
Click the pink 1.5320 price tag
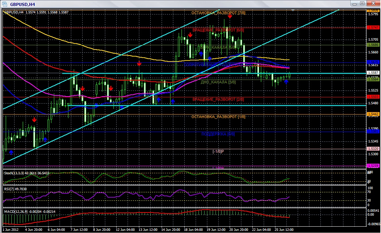pyautogui.click(x=373, y=148)
